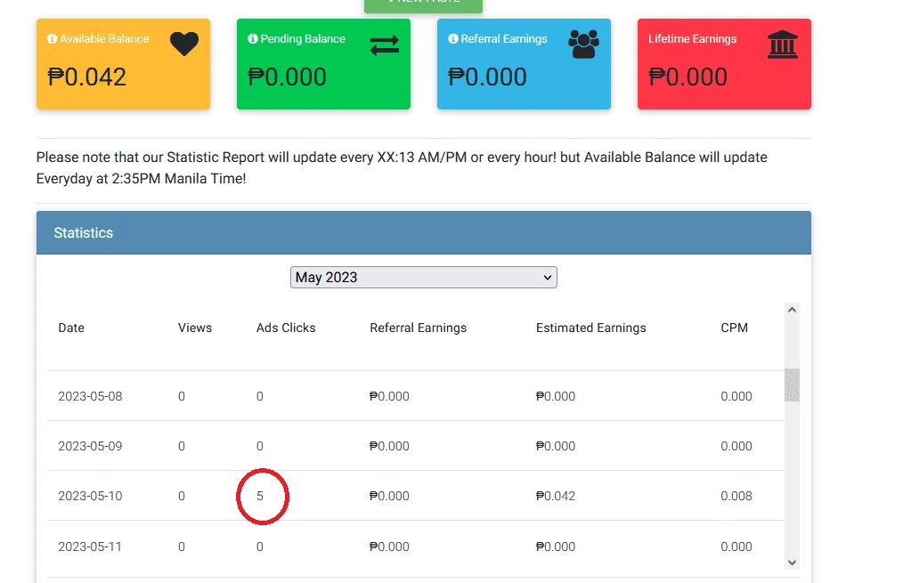
Task: Select the 2023-05-09 date cell
Action: pyautogui.click(x=91, y=446)
